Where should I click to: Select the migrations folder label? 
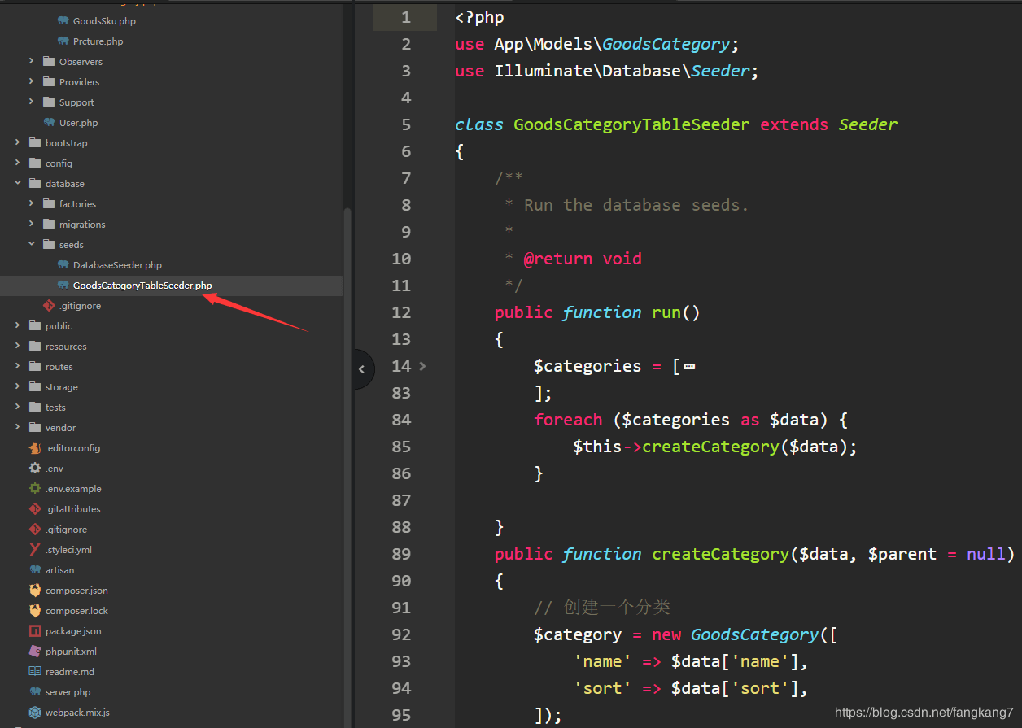82,225
